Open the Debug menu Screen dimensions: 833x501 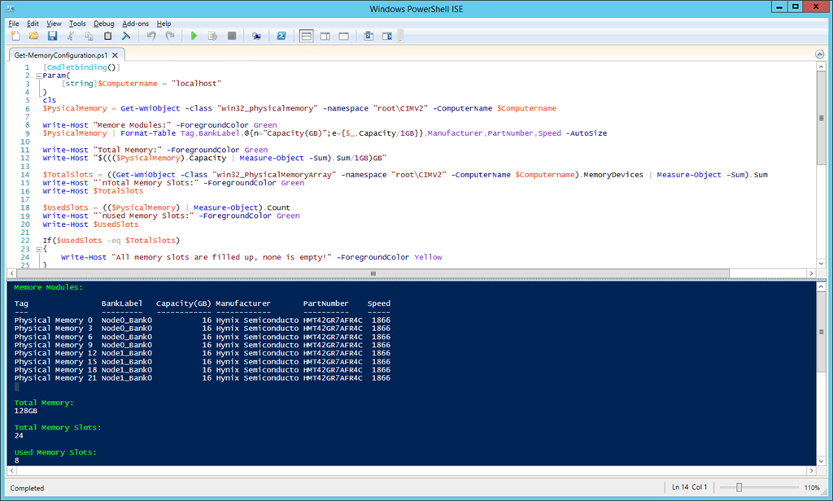click(x=104, y=24)
